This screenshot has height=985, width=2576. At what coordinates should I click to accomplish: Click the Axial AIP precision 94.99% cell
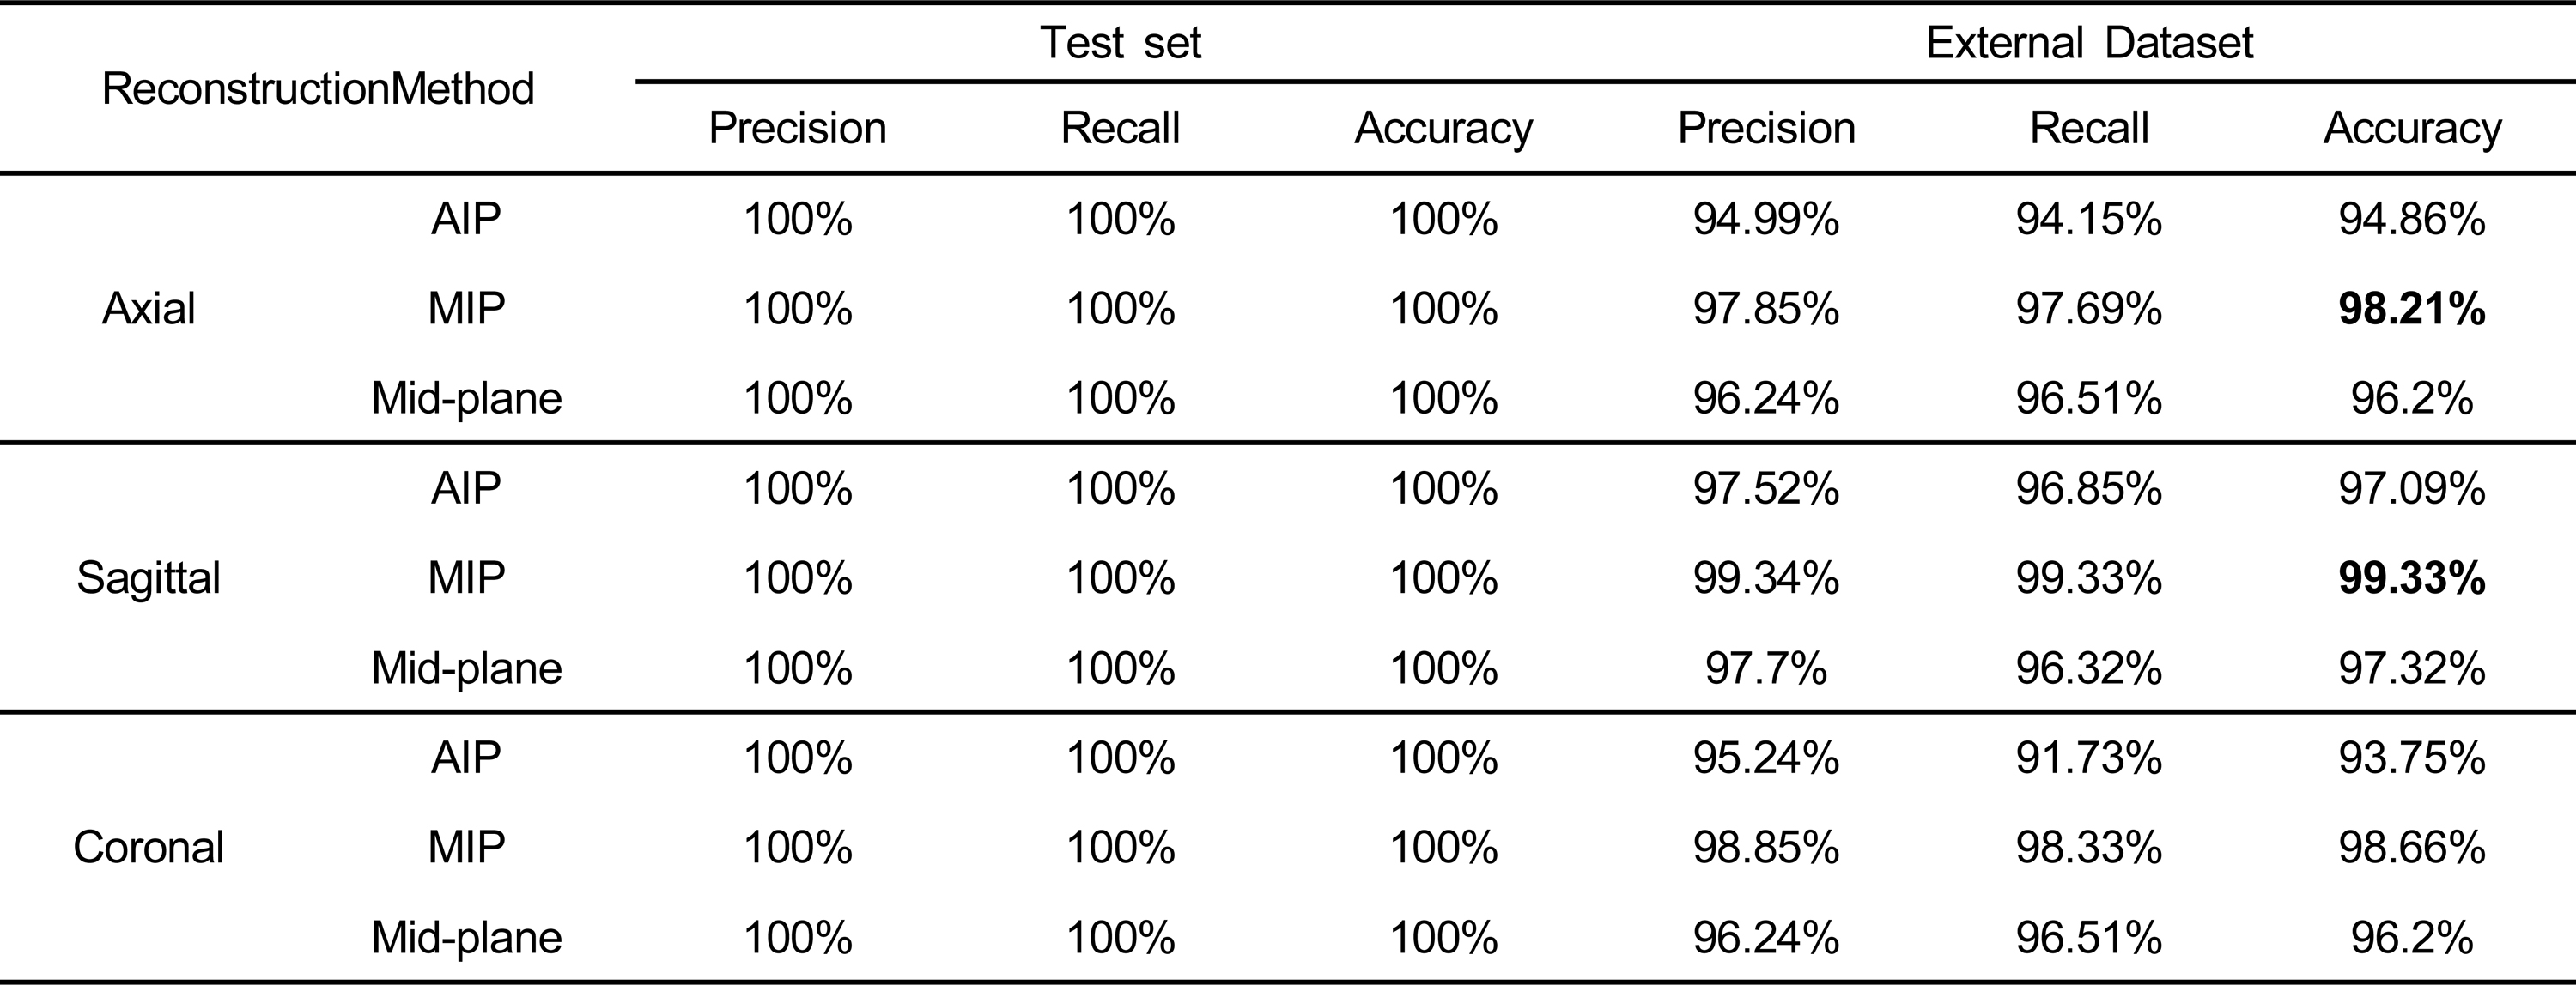tap(1766, 219)
